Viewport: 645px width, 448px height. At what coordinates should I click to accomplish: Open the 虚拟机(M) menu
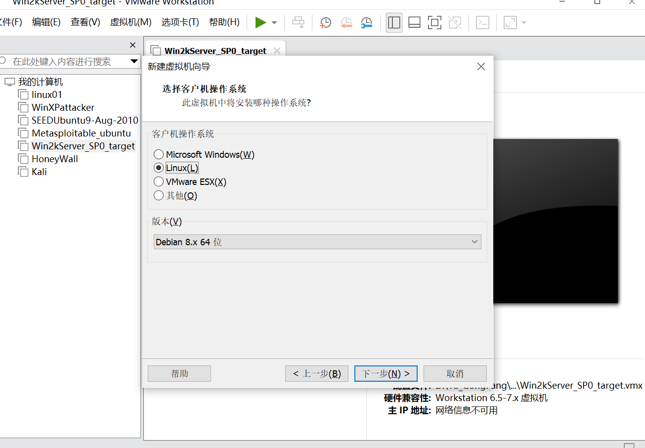pyautogui.click(x=130, y=22)
